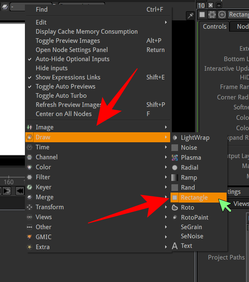Click the plus circle icon beside the gear
Image resolution: width=249 pixels, height=282 pixels.
(222, 15)
